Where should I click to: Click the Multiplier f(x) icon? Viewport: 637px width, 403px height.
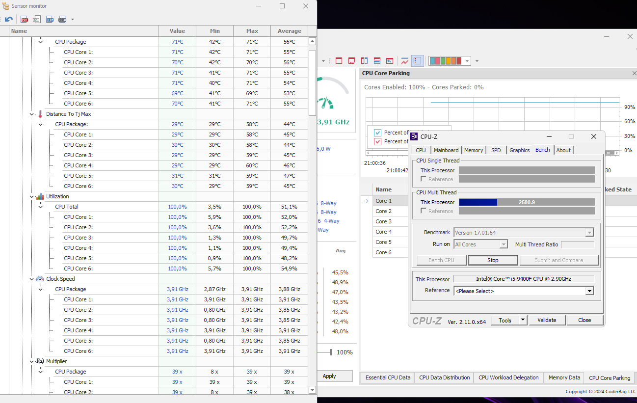40,361
